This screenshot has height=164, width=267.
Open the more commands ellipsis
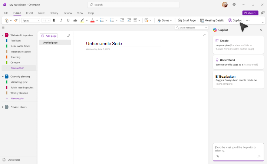click(248, 20)
